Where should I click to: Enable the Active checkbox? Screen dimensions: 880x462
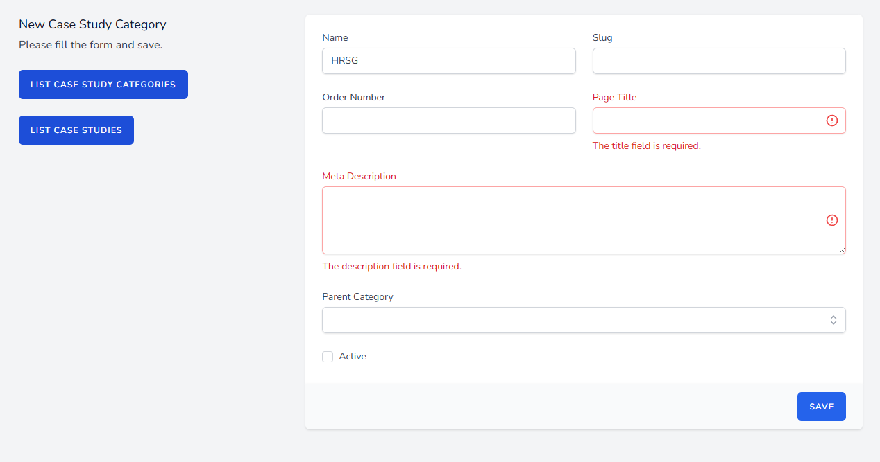328,357
